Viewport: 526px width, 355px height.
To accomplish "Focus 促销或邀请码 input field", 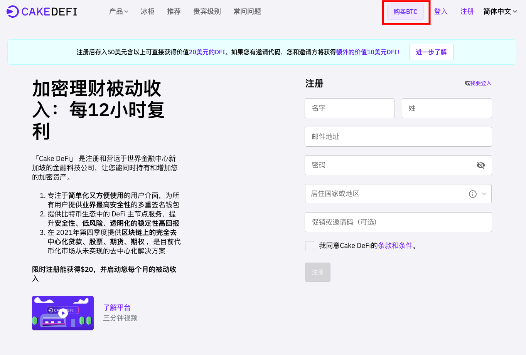I will tap(398, 222).
